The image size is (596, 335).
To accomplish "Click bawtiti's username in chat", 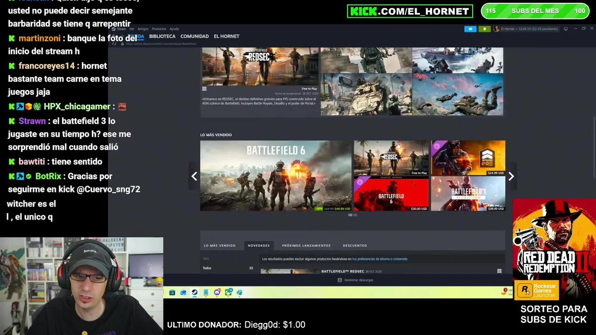I will click(x=32, y=161).
